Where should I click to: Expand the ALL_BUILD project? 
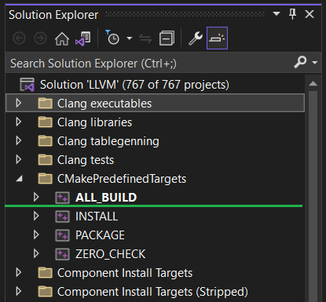coord(36,197)
